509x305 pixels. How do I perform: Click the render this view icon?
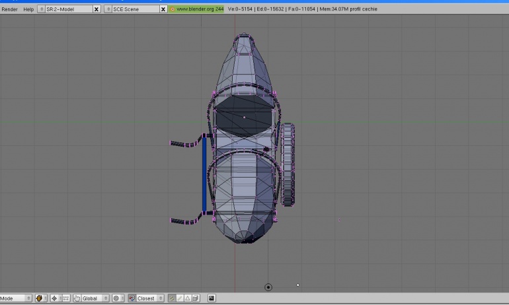(x=212, y=298)
